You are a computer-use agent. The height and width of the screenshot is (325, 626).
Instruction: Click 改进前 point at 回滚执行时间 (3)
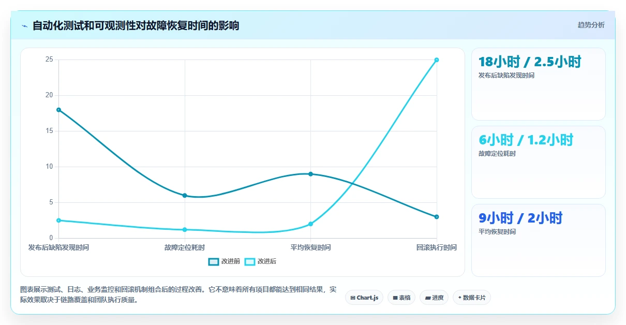pos(437,217)
